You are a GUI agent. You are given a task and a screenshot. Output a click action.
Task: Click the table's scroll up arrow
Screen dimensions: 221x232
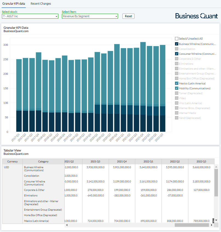tap(216, 167)
